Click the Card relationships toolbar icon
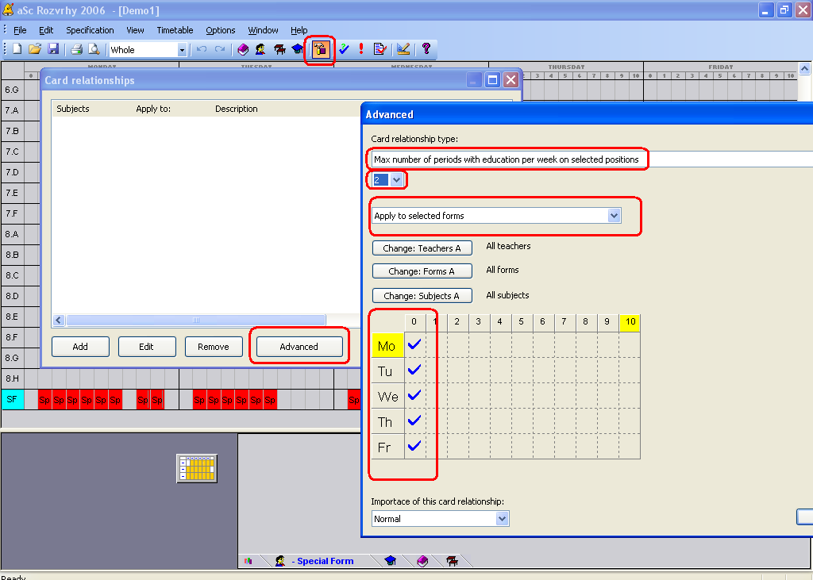Screen dimensions: 813x580 [x=320, y=49]
